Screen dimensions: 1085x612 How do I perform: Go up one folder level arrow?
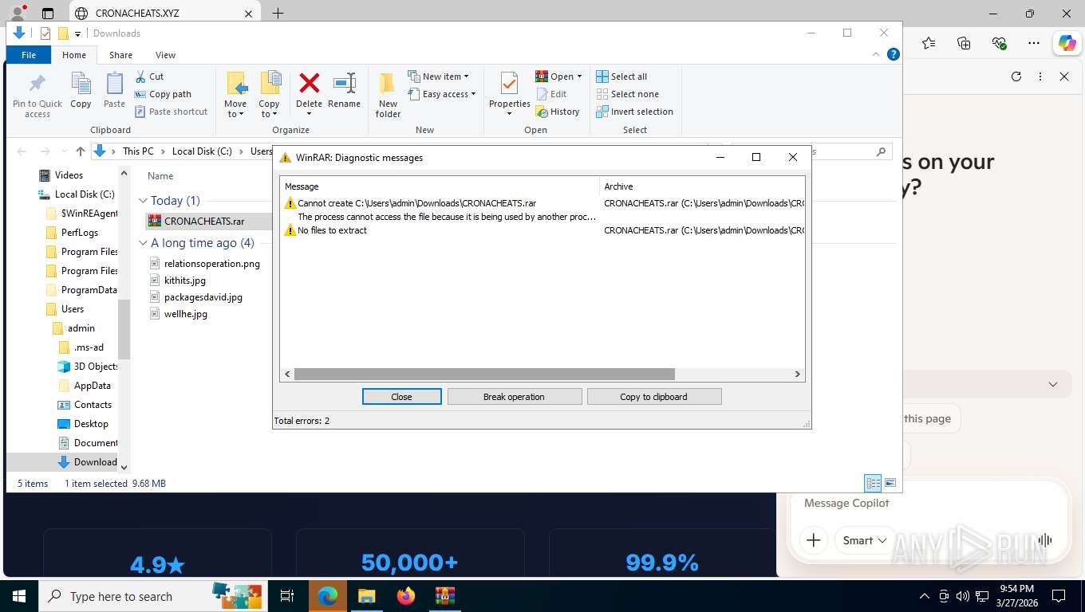[80, 151]
